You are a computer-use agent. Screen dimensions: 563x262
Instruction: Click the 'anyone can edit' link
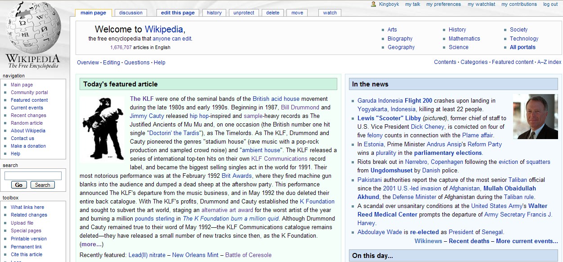click(x=172, y=39)
